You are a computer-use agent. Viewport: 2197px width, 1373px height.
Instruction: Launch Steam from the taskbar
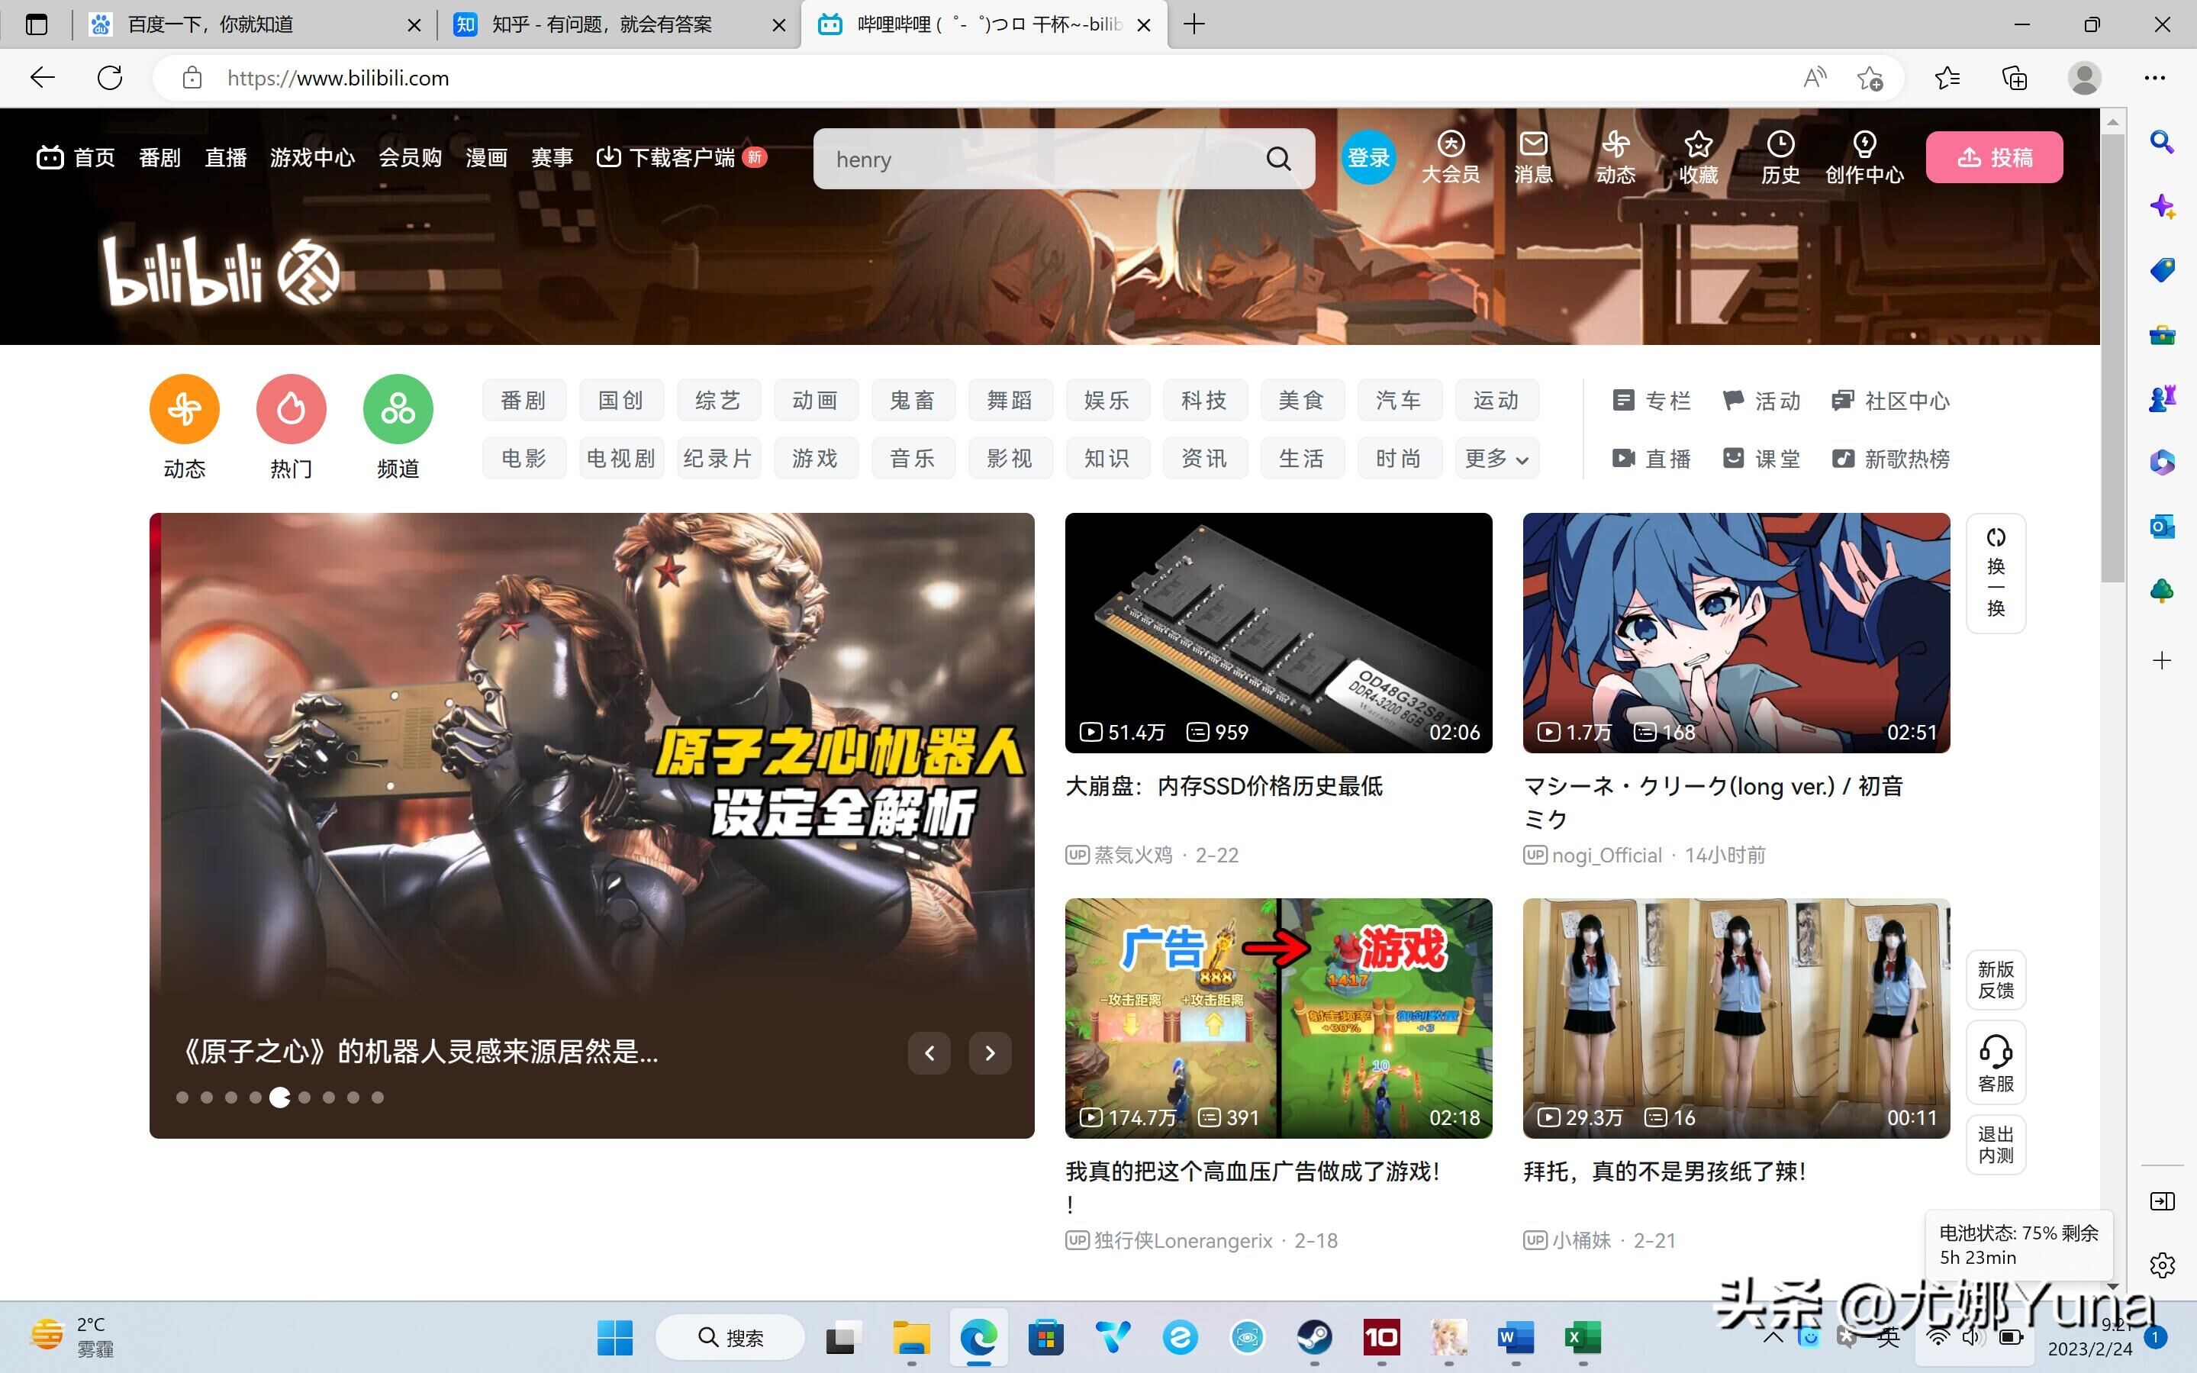click(x=1315, y=1336)
